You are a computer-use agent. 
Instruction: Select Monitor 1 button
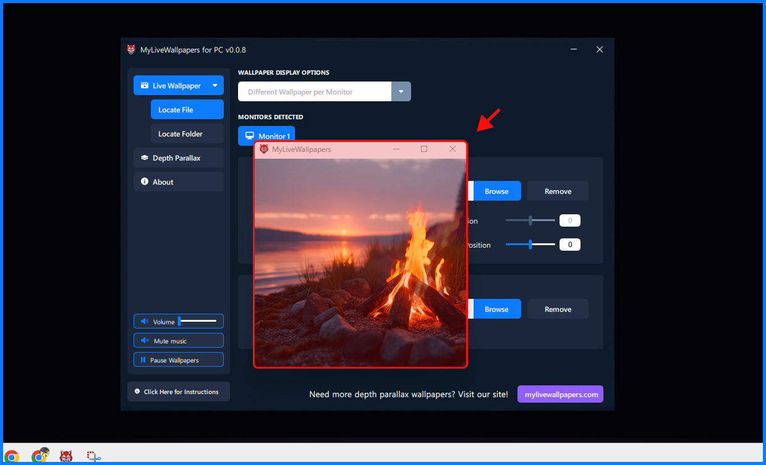pos(266,136)
